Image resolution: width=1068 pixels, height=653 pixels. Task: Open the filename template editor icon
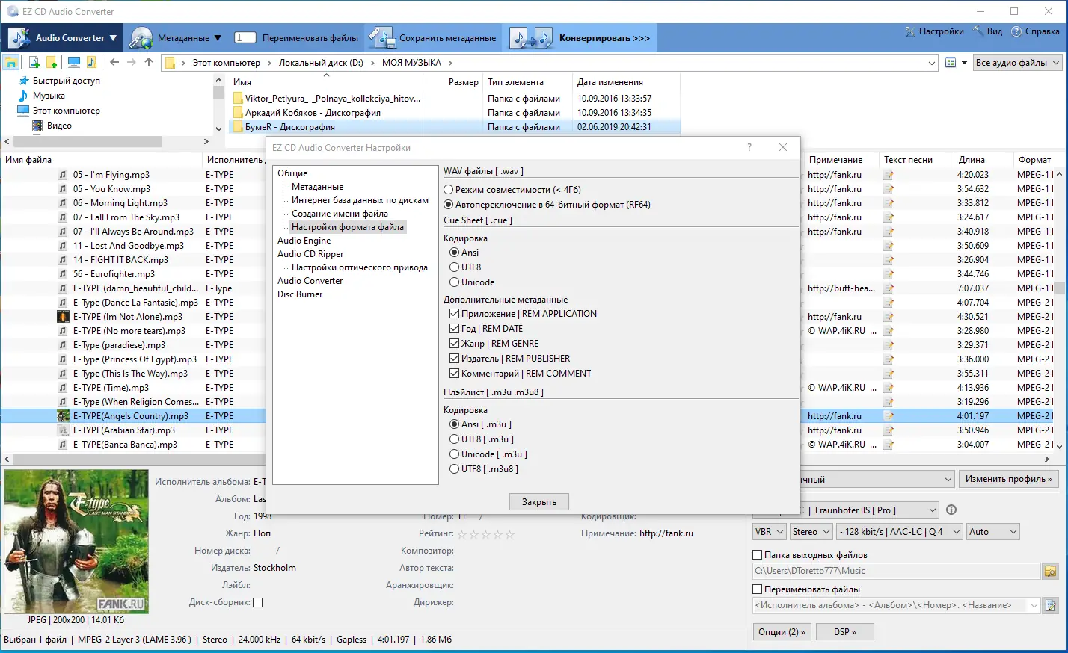pos(1051,605)
